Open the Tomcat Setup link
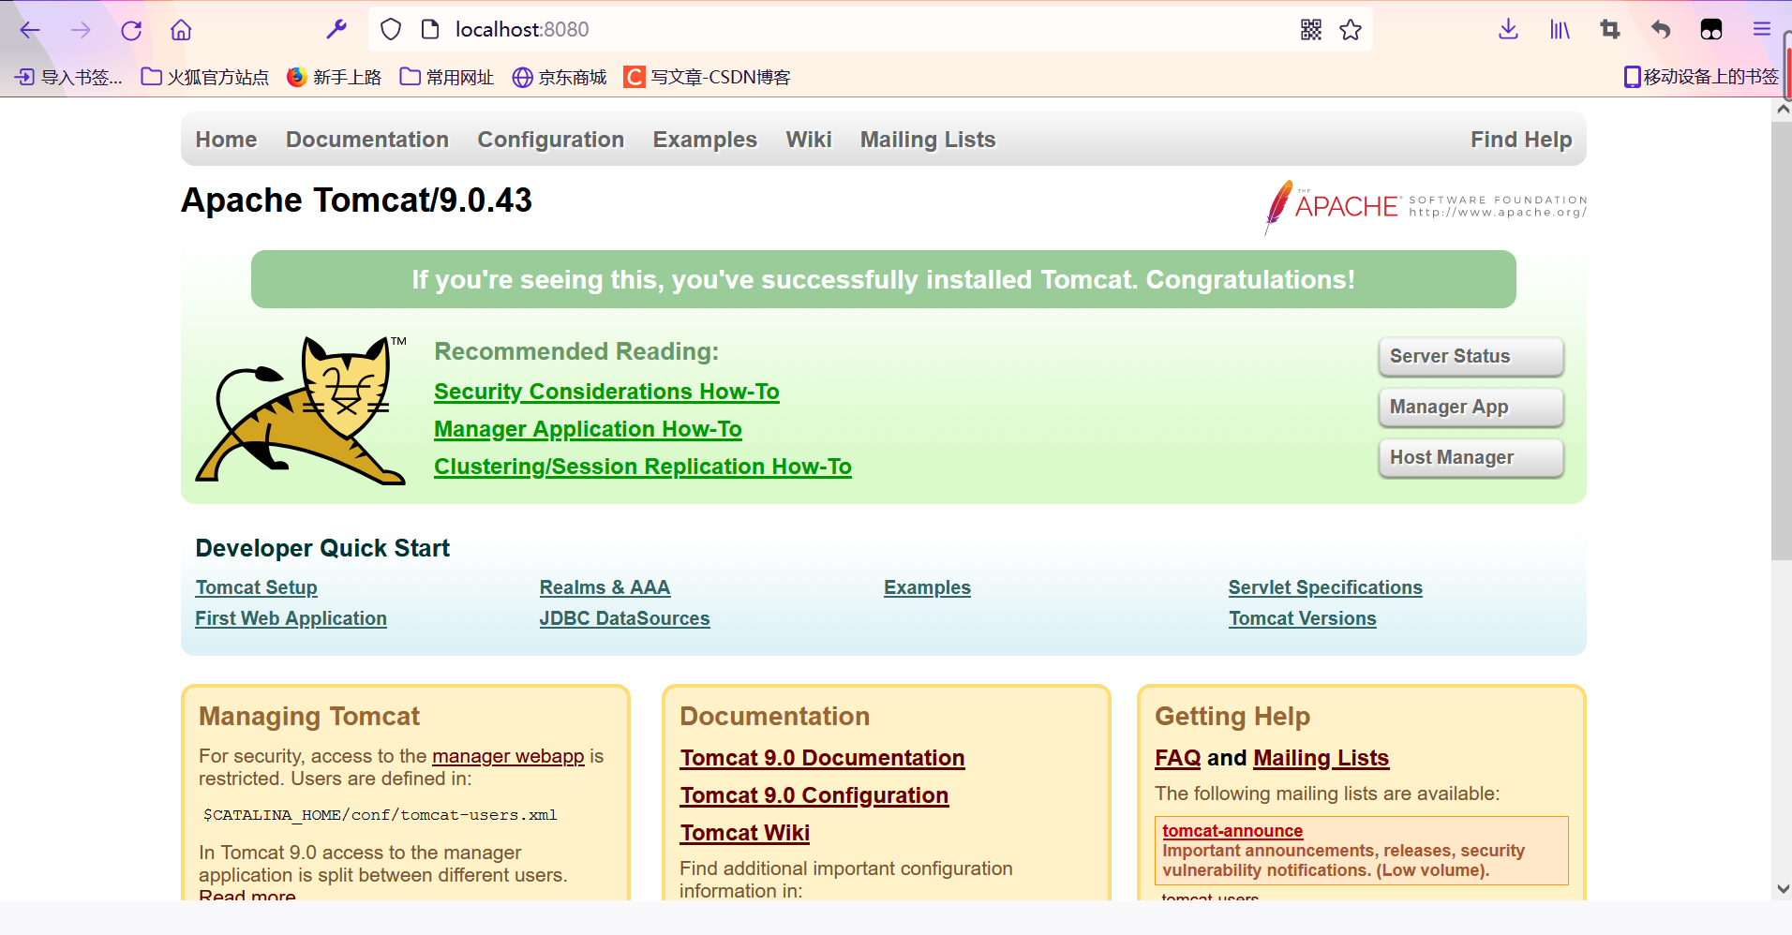This screenshot has height=935, width=1792. [257, 587]
